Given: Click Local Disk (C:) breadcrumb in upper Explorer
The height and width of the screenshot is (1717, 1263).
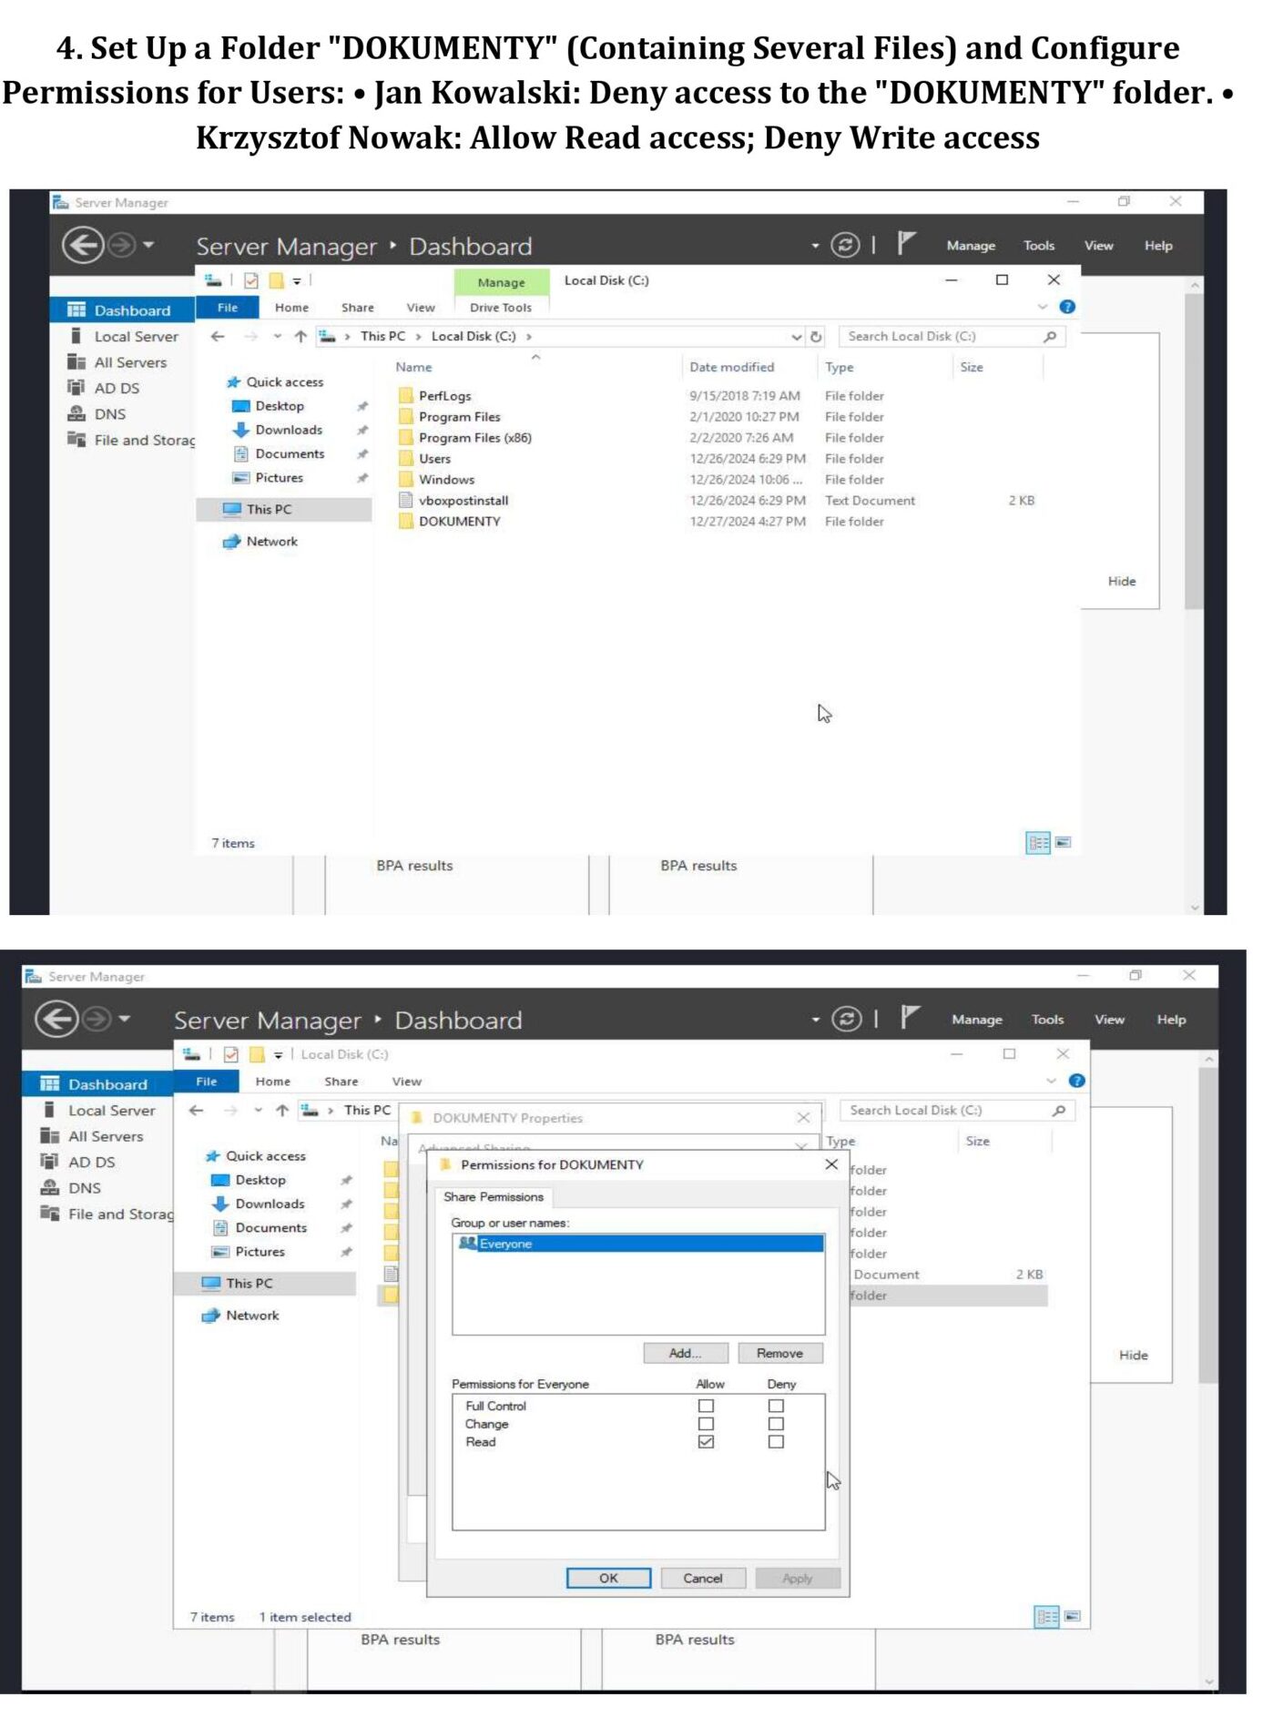Looking at the screenshot, I should (x=473, y=337).
